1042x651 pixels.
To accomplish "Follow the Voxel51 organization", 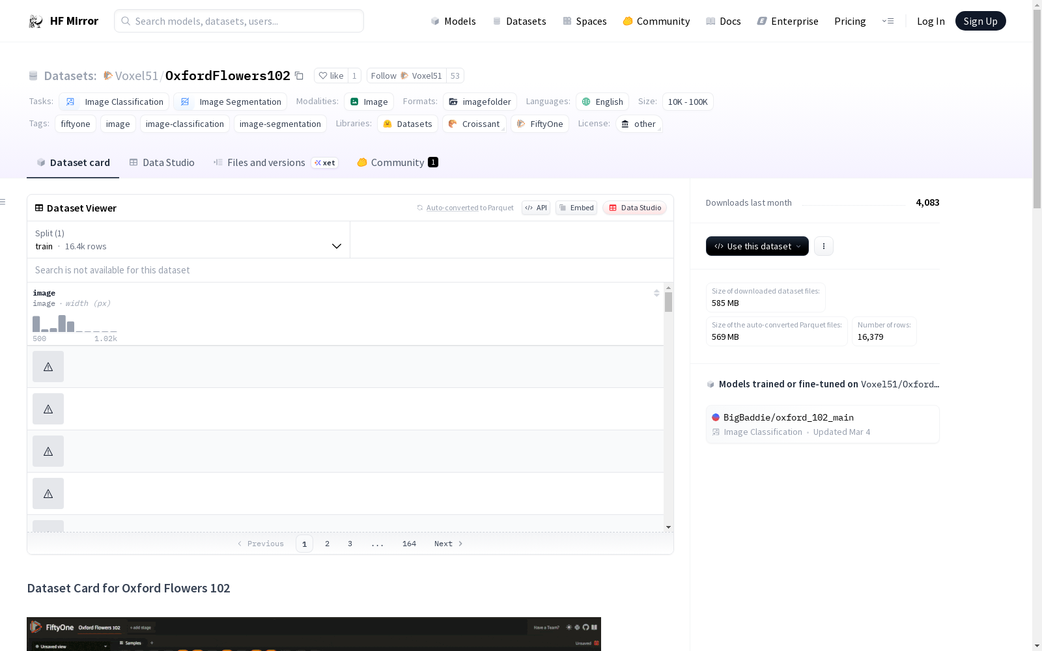I will [x=406, y=76].
